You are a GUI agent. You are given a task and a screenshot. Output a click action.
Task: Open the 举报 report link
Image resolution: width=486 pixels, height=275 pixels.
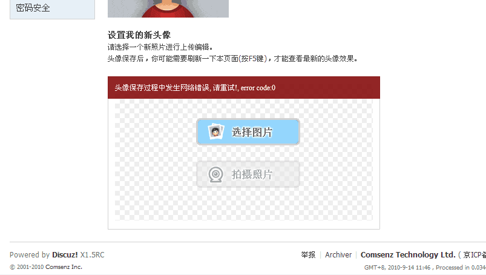coord(308,255)
